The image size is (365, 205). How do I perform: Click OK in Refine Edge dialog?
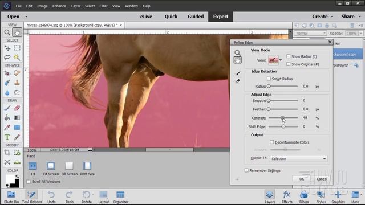(302, 179)
